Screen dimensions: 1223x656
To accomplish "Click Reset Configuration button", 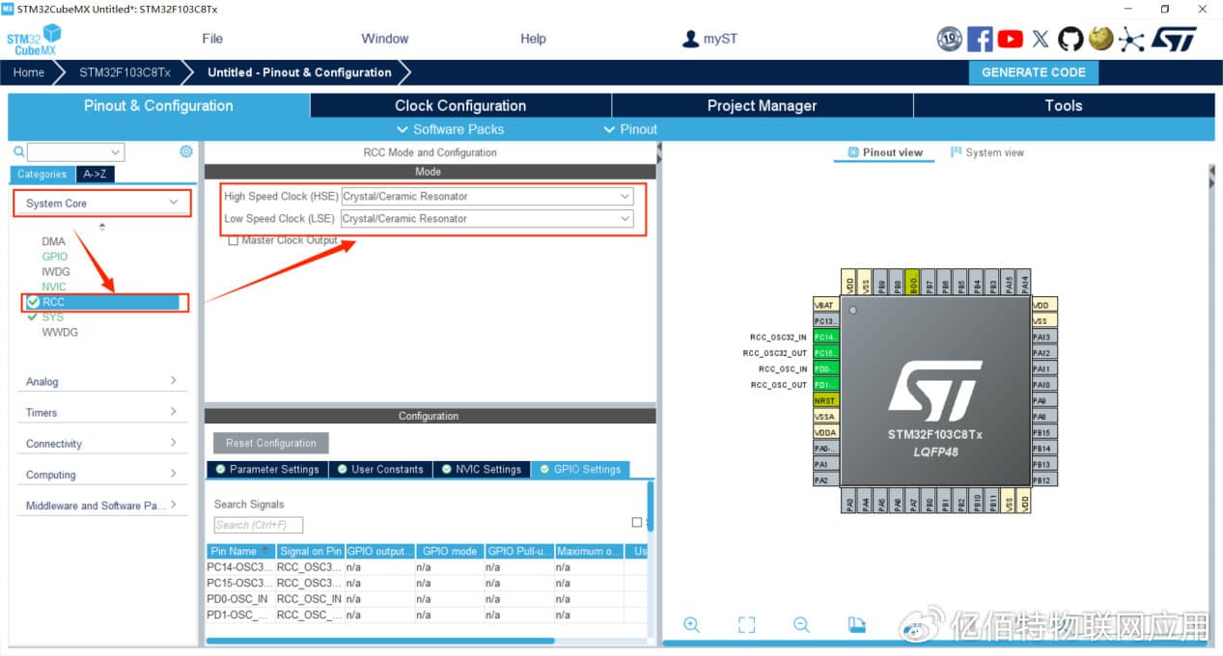I will (271, 443).
